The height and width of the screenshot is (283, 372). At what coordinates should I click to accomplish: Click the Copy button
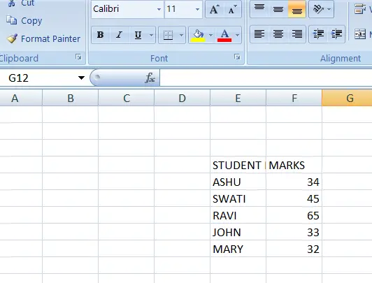click(24, 21)
